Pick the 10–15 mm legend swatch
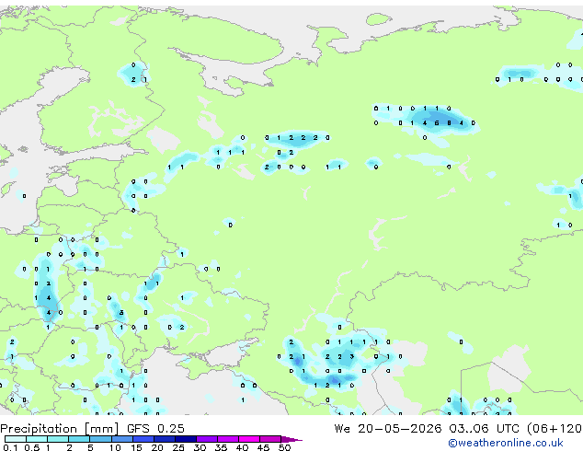 (x=122, y=439)
